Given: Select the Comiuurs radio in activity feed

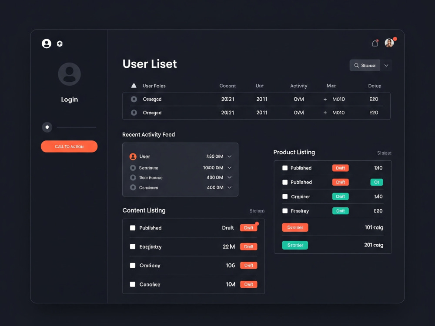Looking at the screenshot, I should click(x=133, y=187).
